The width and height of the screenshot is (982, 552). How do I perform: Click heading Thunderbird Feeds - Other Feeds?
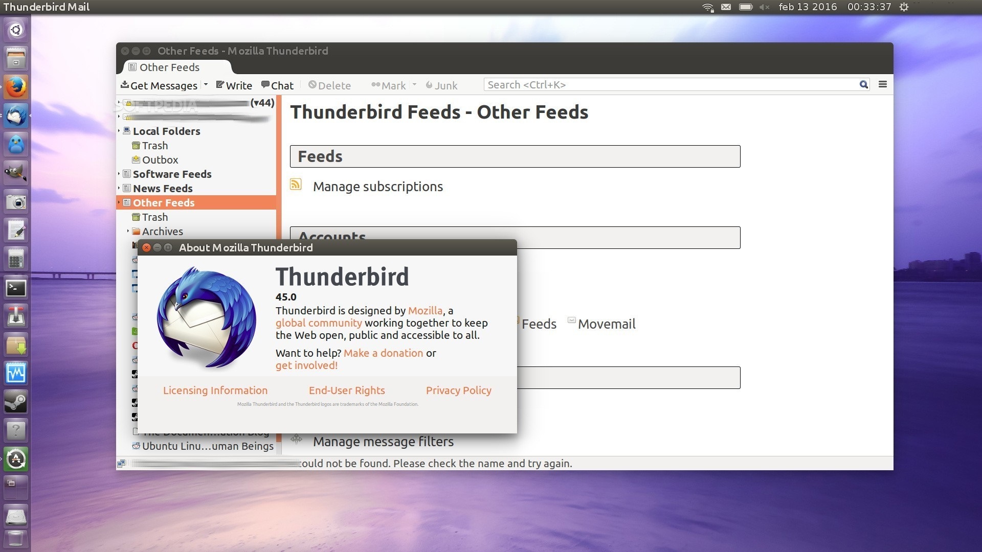(x=439, y=112)
